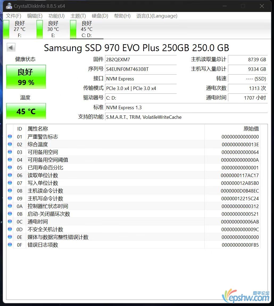Select raw value 00000000000312

(240, 206)
